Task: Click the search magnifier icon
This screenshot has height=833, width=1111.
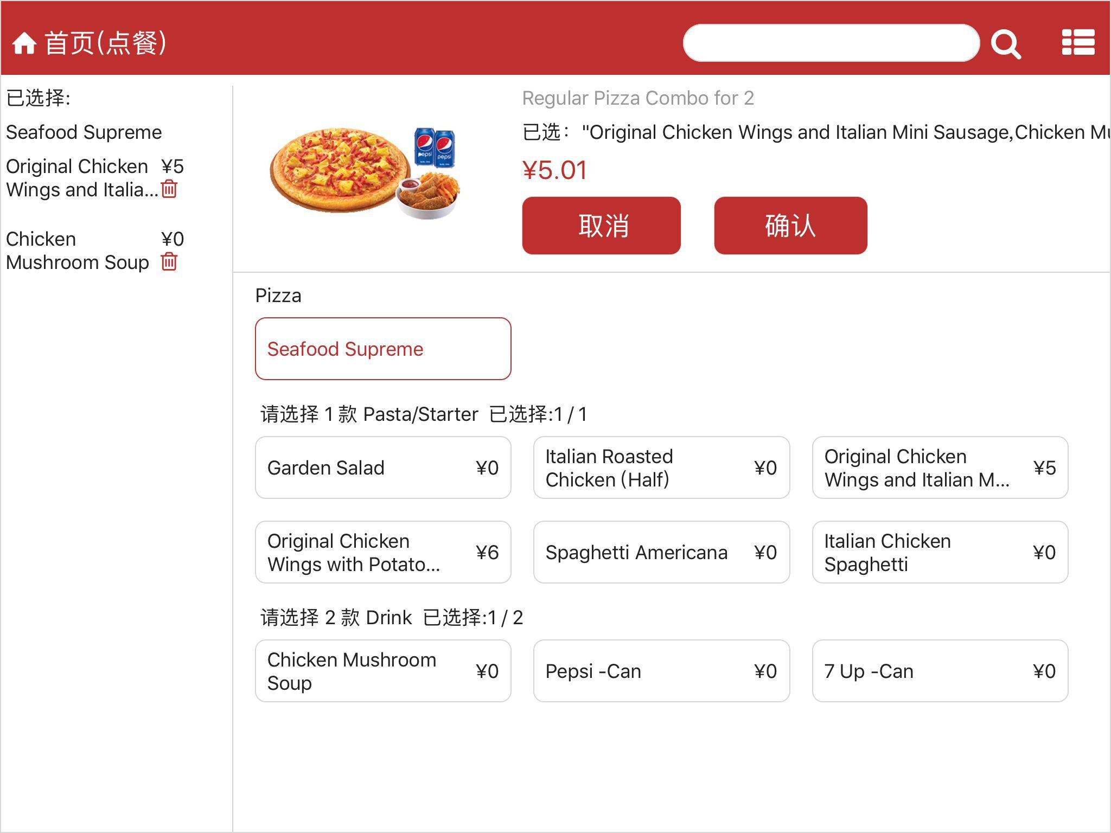Action: [1006, 43]
